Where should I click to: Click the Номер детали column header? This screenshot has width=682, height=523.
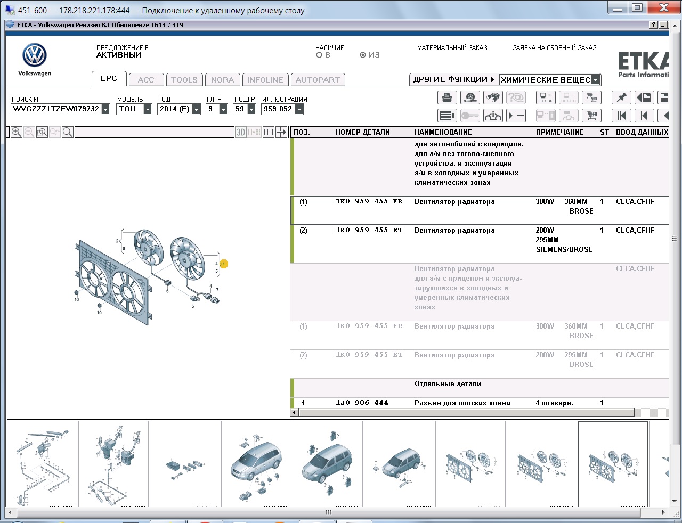(x=363, y=132)
